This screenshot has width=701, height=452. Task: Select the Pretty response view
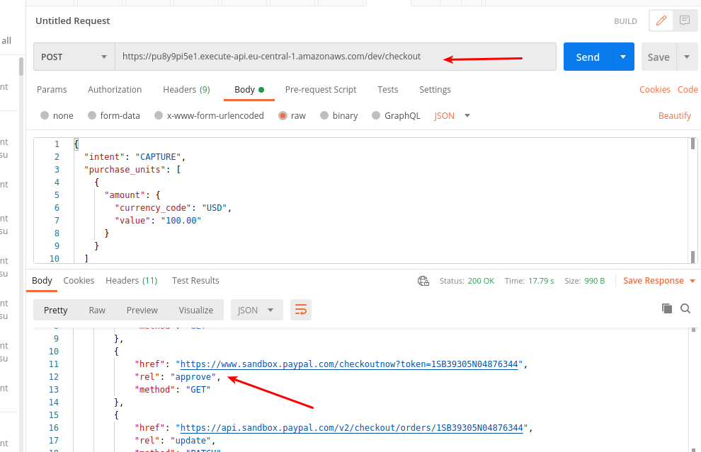pyautogui.click(x=55, y=310)
